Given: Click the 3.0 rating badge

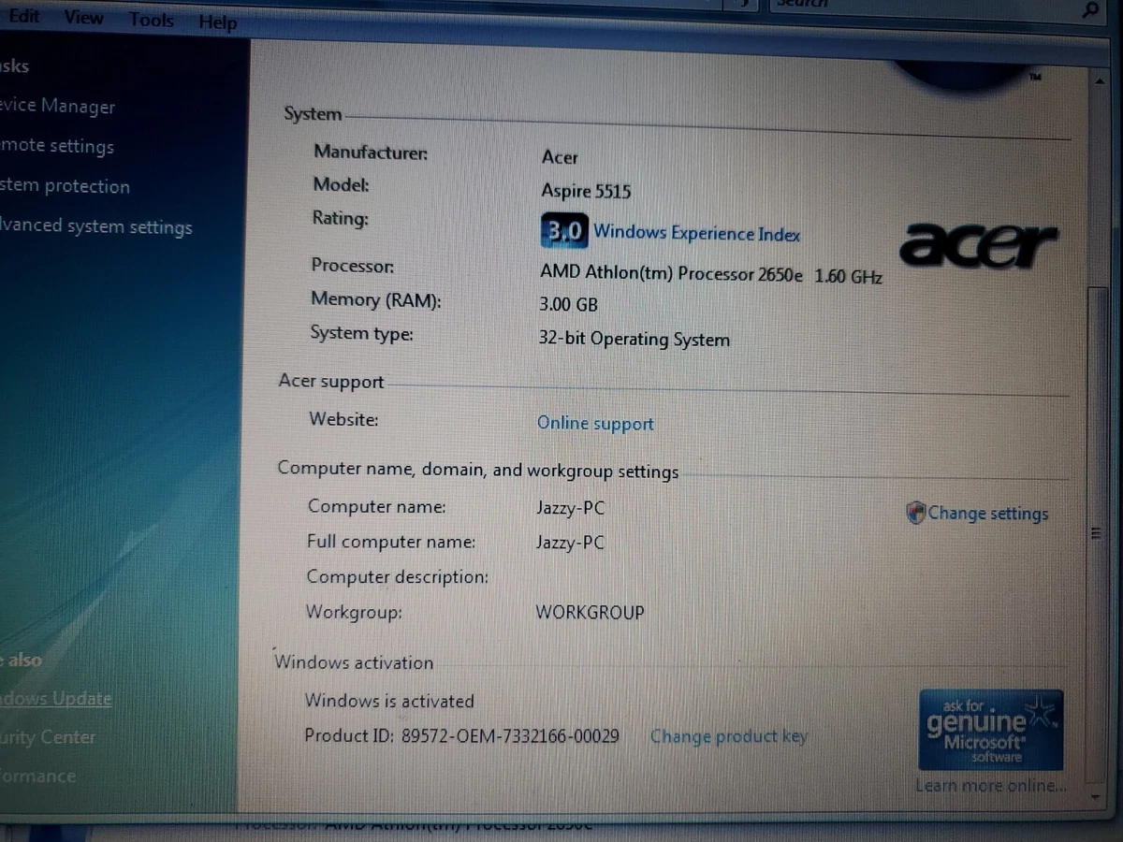Looking at the screenshot, I should pos(564,230).
